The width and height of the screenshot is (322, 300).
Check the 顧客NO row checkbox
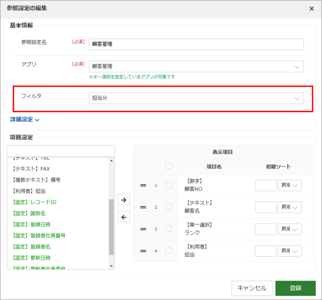tap(169, 185)
